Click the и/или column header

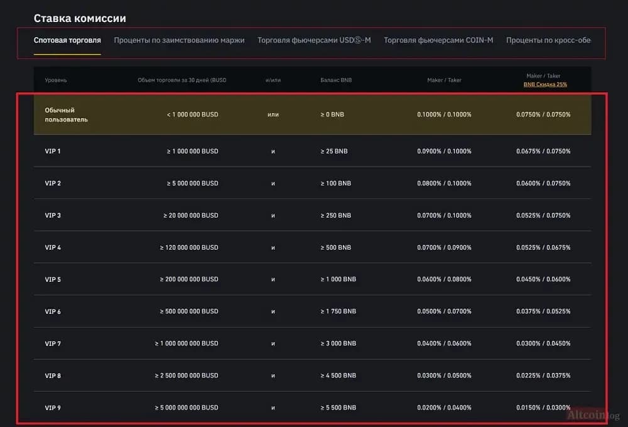[273, 80]
